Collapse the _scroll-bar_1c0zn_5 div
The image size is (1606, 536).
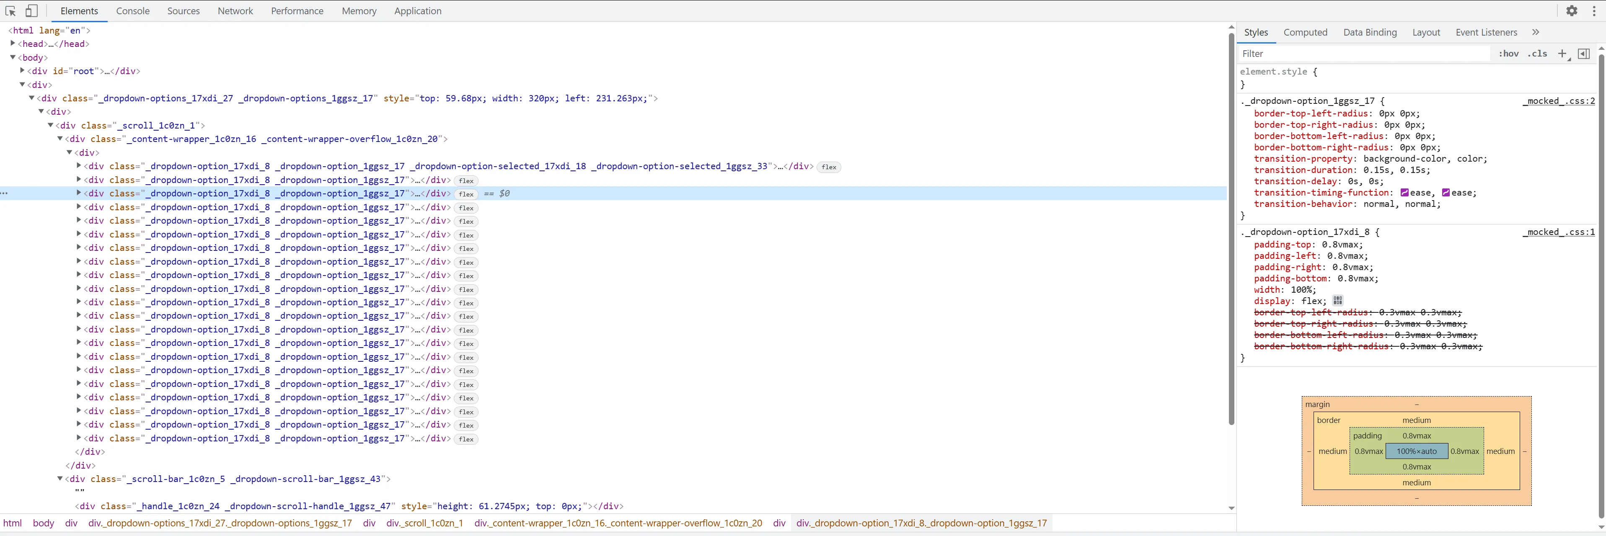pos(60,479)
